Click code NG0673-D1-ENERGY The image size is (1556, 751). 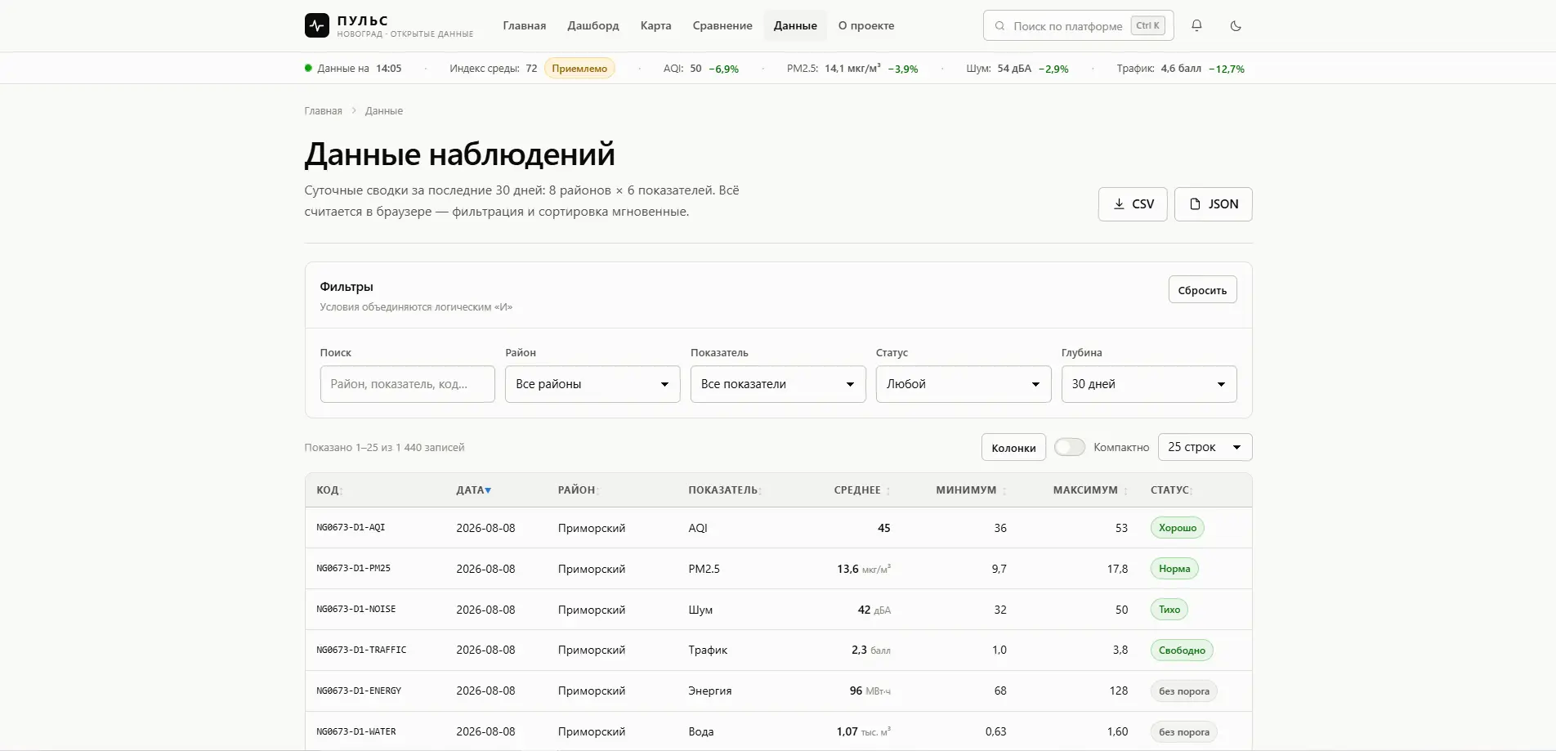[359, 691]
